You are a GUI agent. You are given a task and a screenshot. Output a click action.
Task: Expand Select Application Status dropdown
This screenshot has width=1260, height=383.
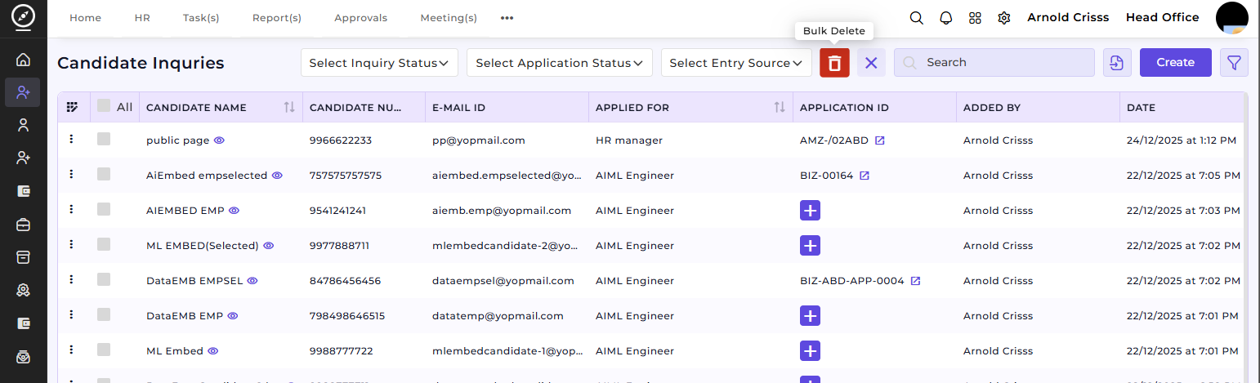(560, 63)
